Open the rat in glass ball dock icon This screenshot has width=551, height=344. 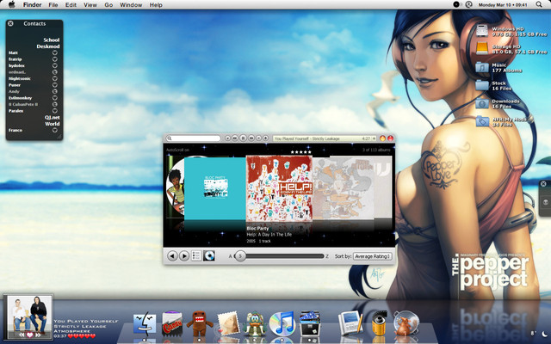pos(406,323)
